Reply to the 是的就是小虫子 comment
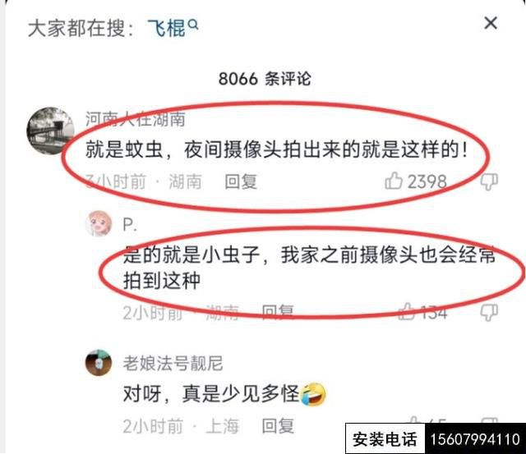This screenshot has height=454, width=526. (278, 312)
